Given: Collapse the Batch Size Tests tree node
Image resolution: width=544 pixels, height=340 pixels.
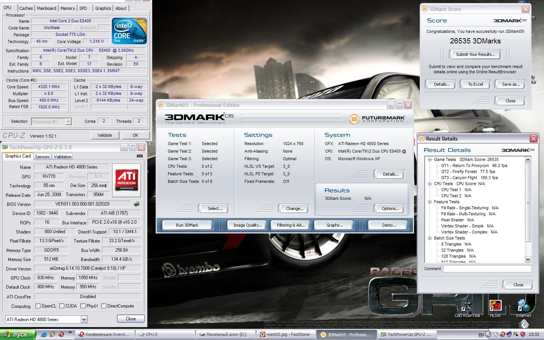Looking at the screenshot, I should pyautogui.click(x=430, y=238).
